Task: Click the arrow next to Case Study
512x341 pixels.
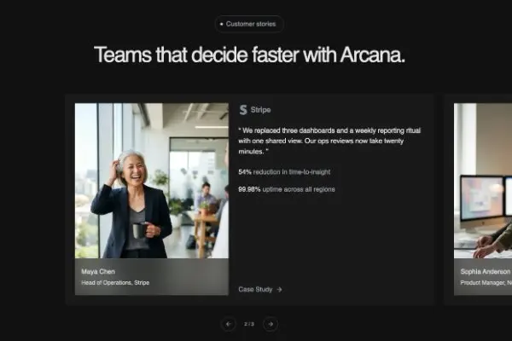Action: click(x=279, y=290)
